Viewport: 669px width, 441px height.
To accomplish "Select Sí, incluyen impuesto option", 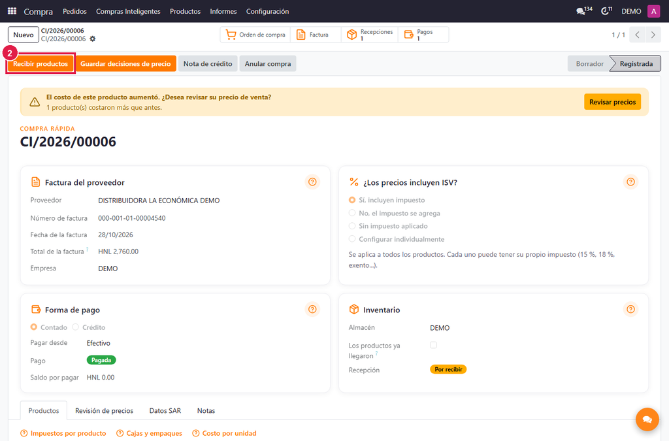I will [352, 200].
